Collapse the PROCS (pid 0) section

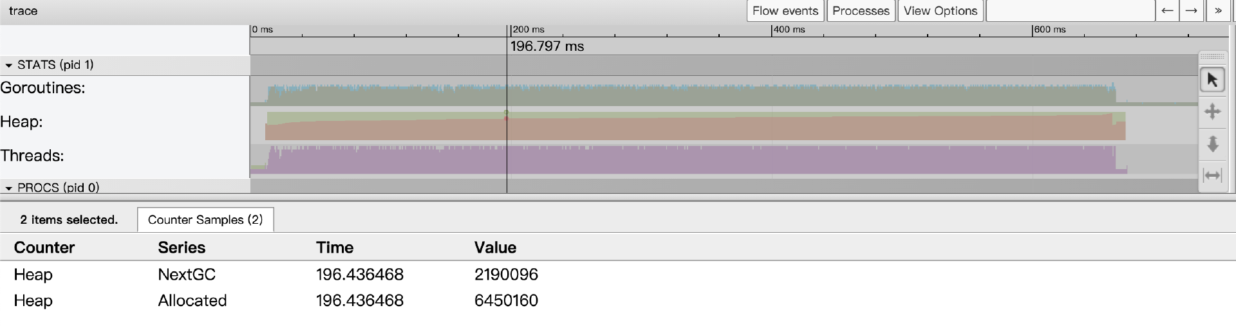coord(9,188)
